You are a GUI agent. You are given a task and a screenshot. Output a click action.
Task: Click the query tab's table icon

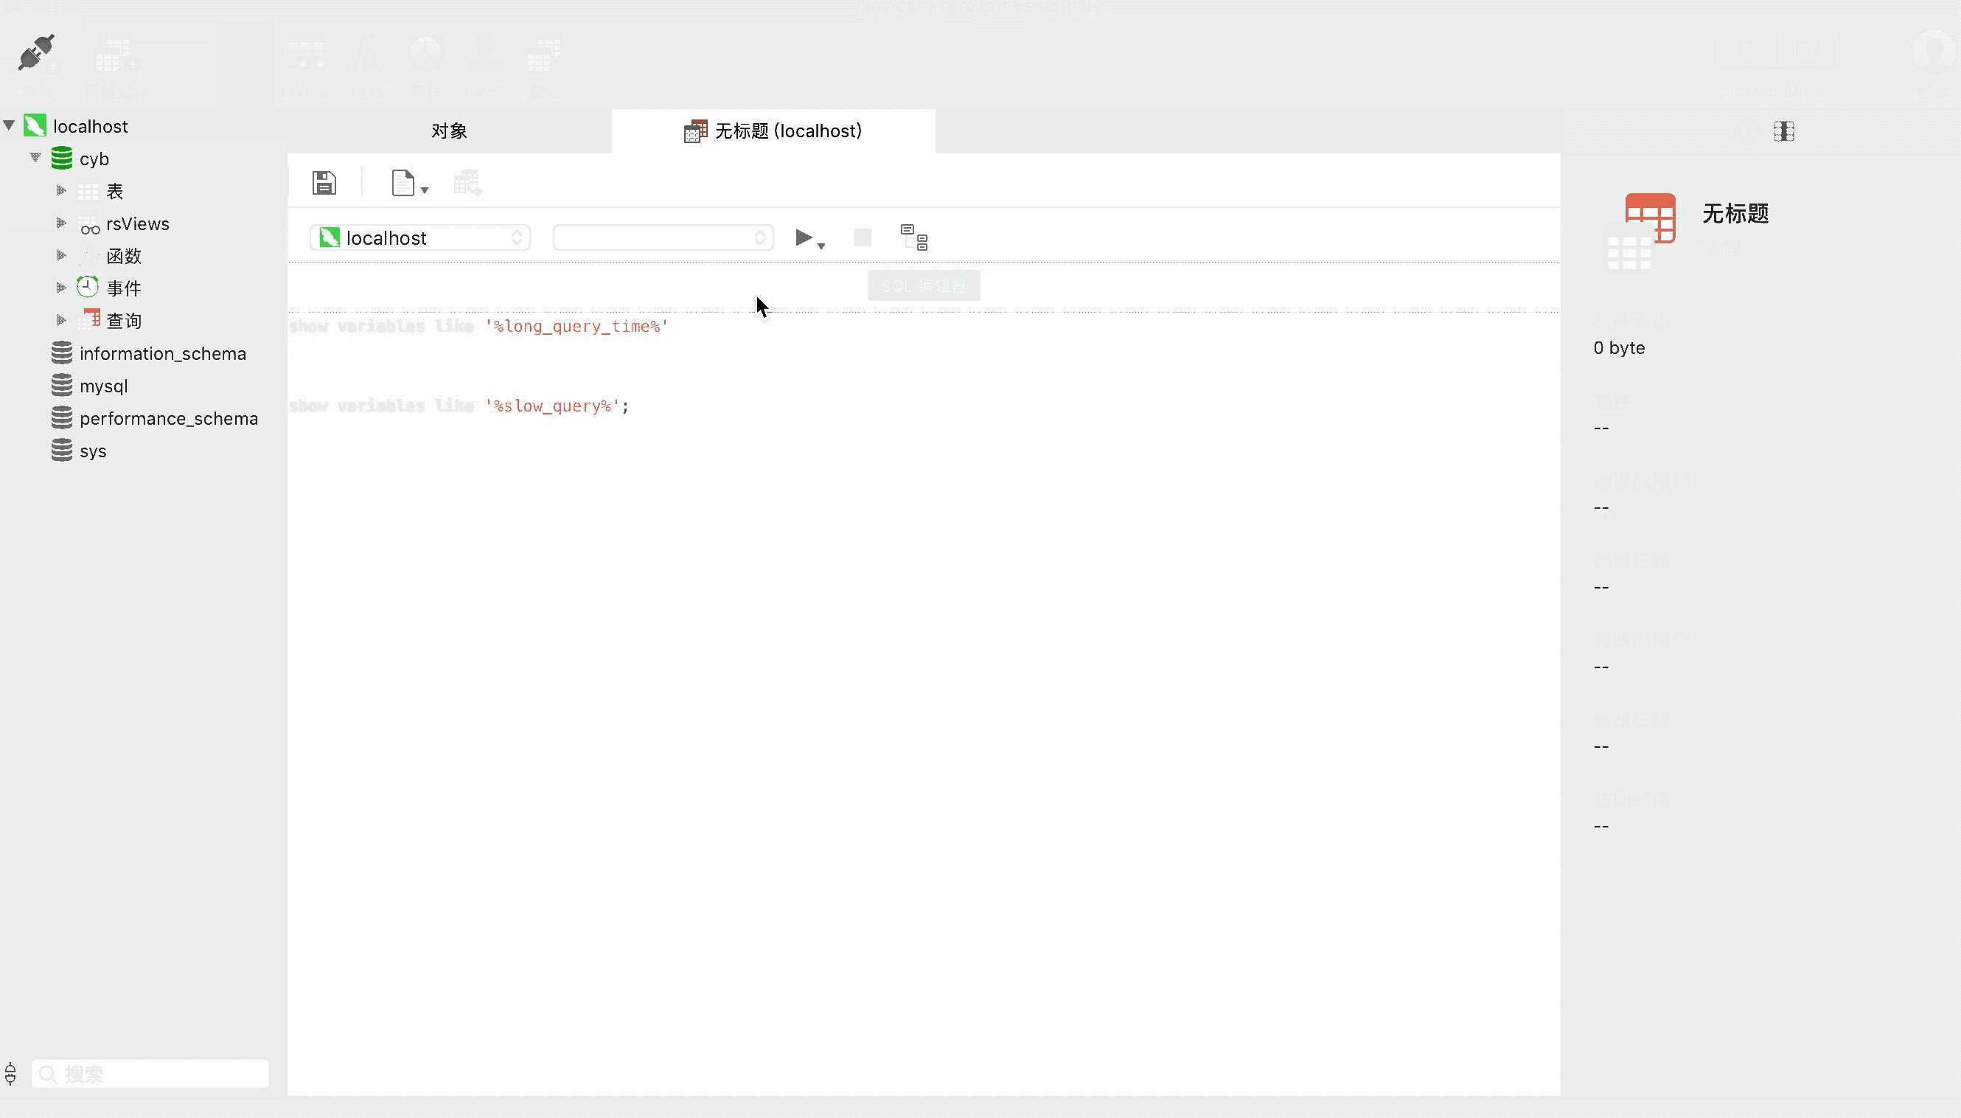tap(695, 131)
